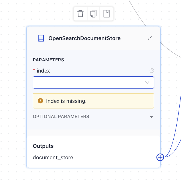Click the document_store output plus connector
This screenshot has height=180, width=181.
(160, 157)
